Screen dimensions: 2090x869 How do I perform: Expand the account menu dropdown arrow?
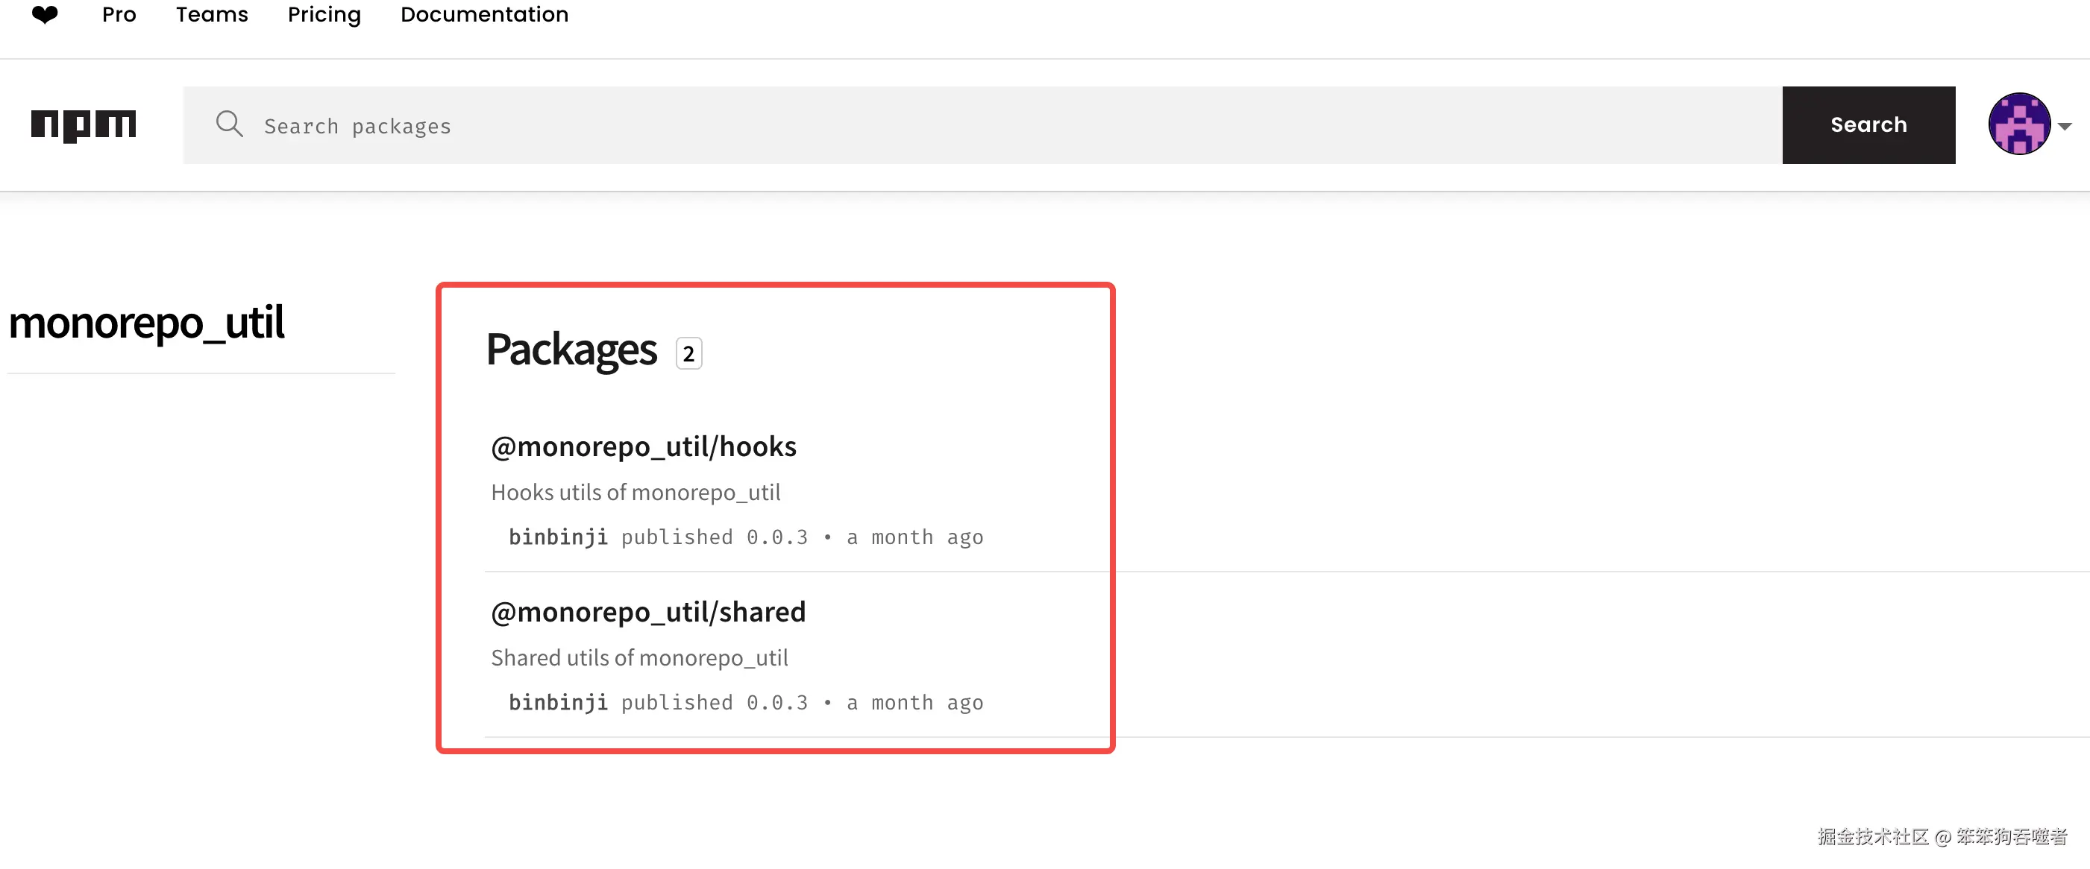click(2065, 127)
